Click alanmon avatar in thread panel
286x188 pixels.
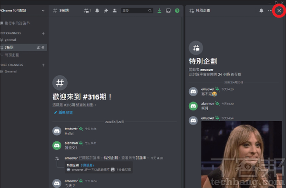193,106
